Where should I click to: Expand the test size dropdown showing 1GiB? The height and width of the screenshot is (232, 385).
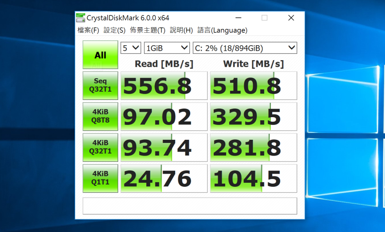167,48
